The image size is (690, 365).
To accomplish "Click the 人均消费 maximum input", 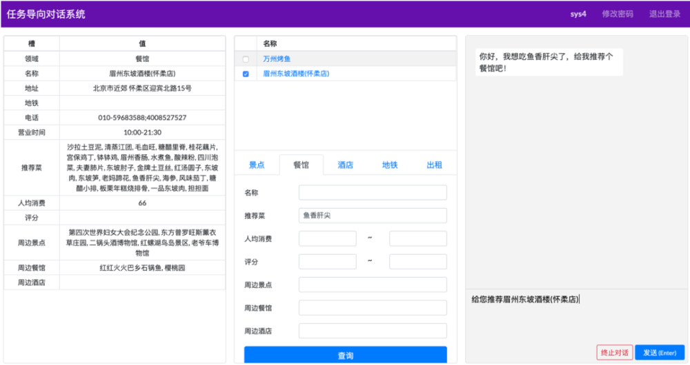I will (418, 238).
